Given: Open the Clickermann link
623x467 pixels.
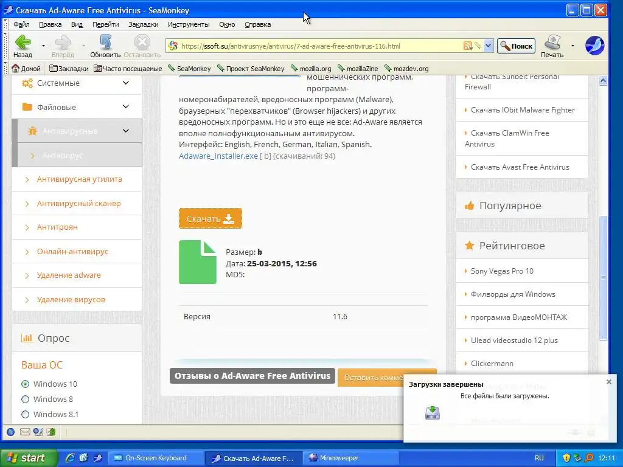Looking at the screenshot, I should (492, 364).
